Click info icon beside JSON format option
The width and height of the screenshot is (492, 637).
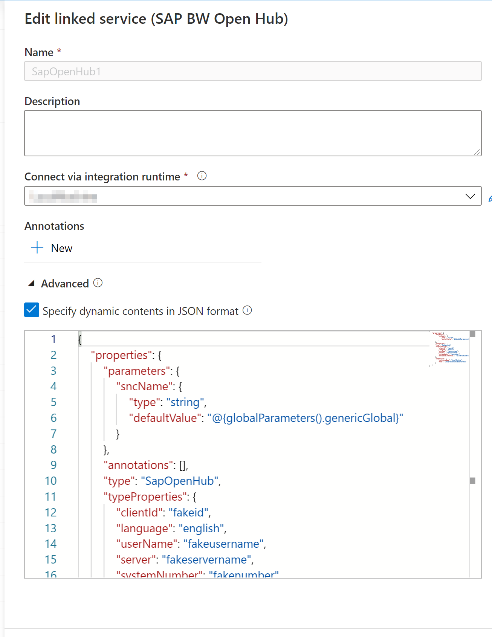coord(247,310)
